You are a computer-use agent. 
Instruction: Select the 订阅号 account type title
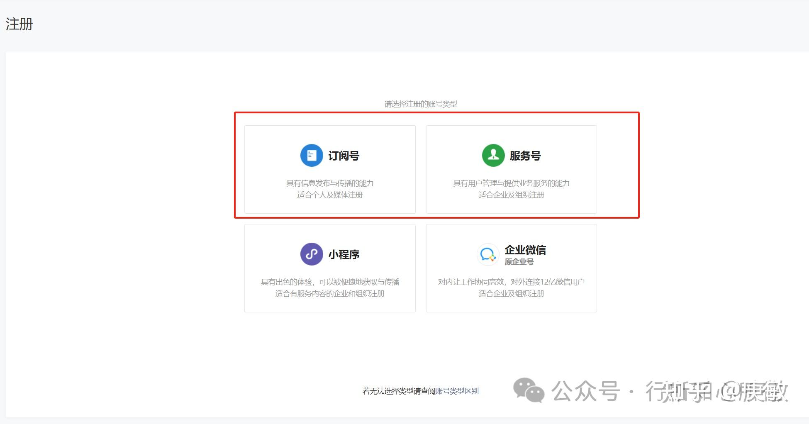(x=344, y=156)
